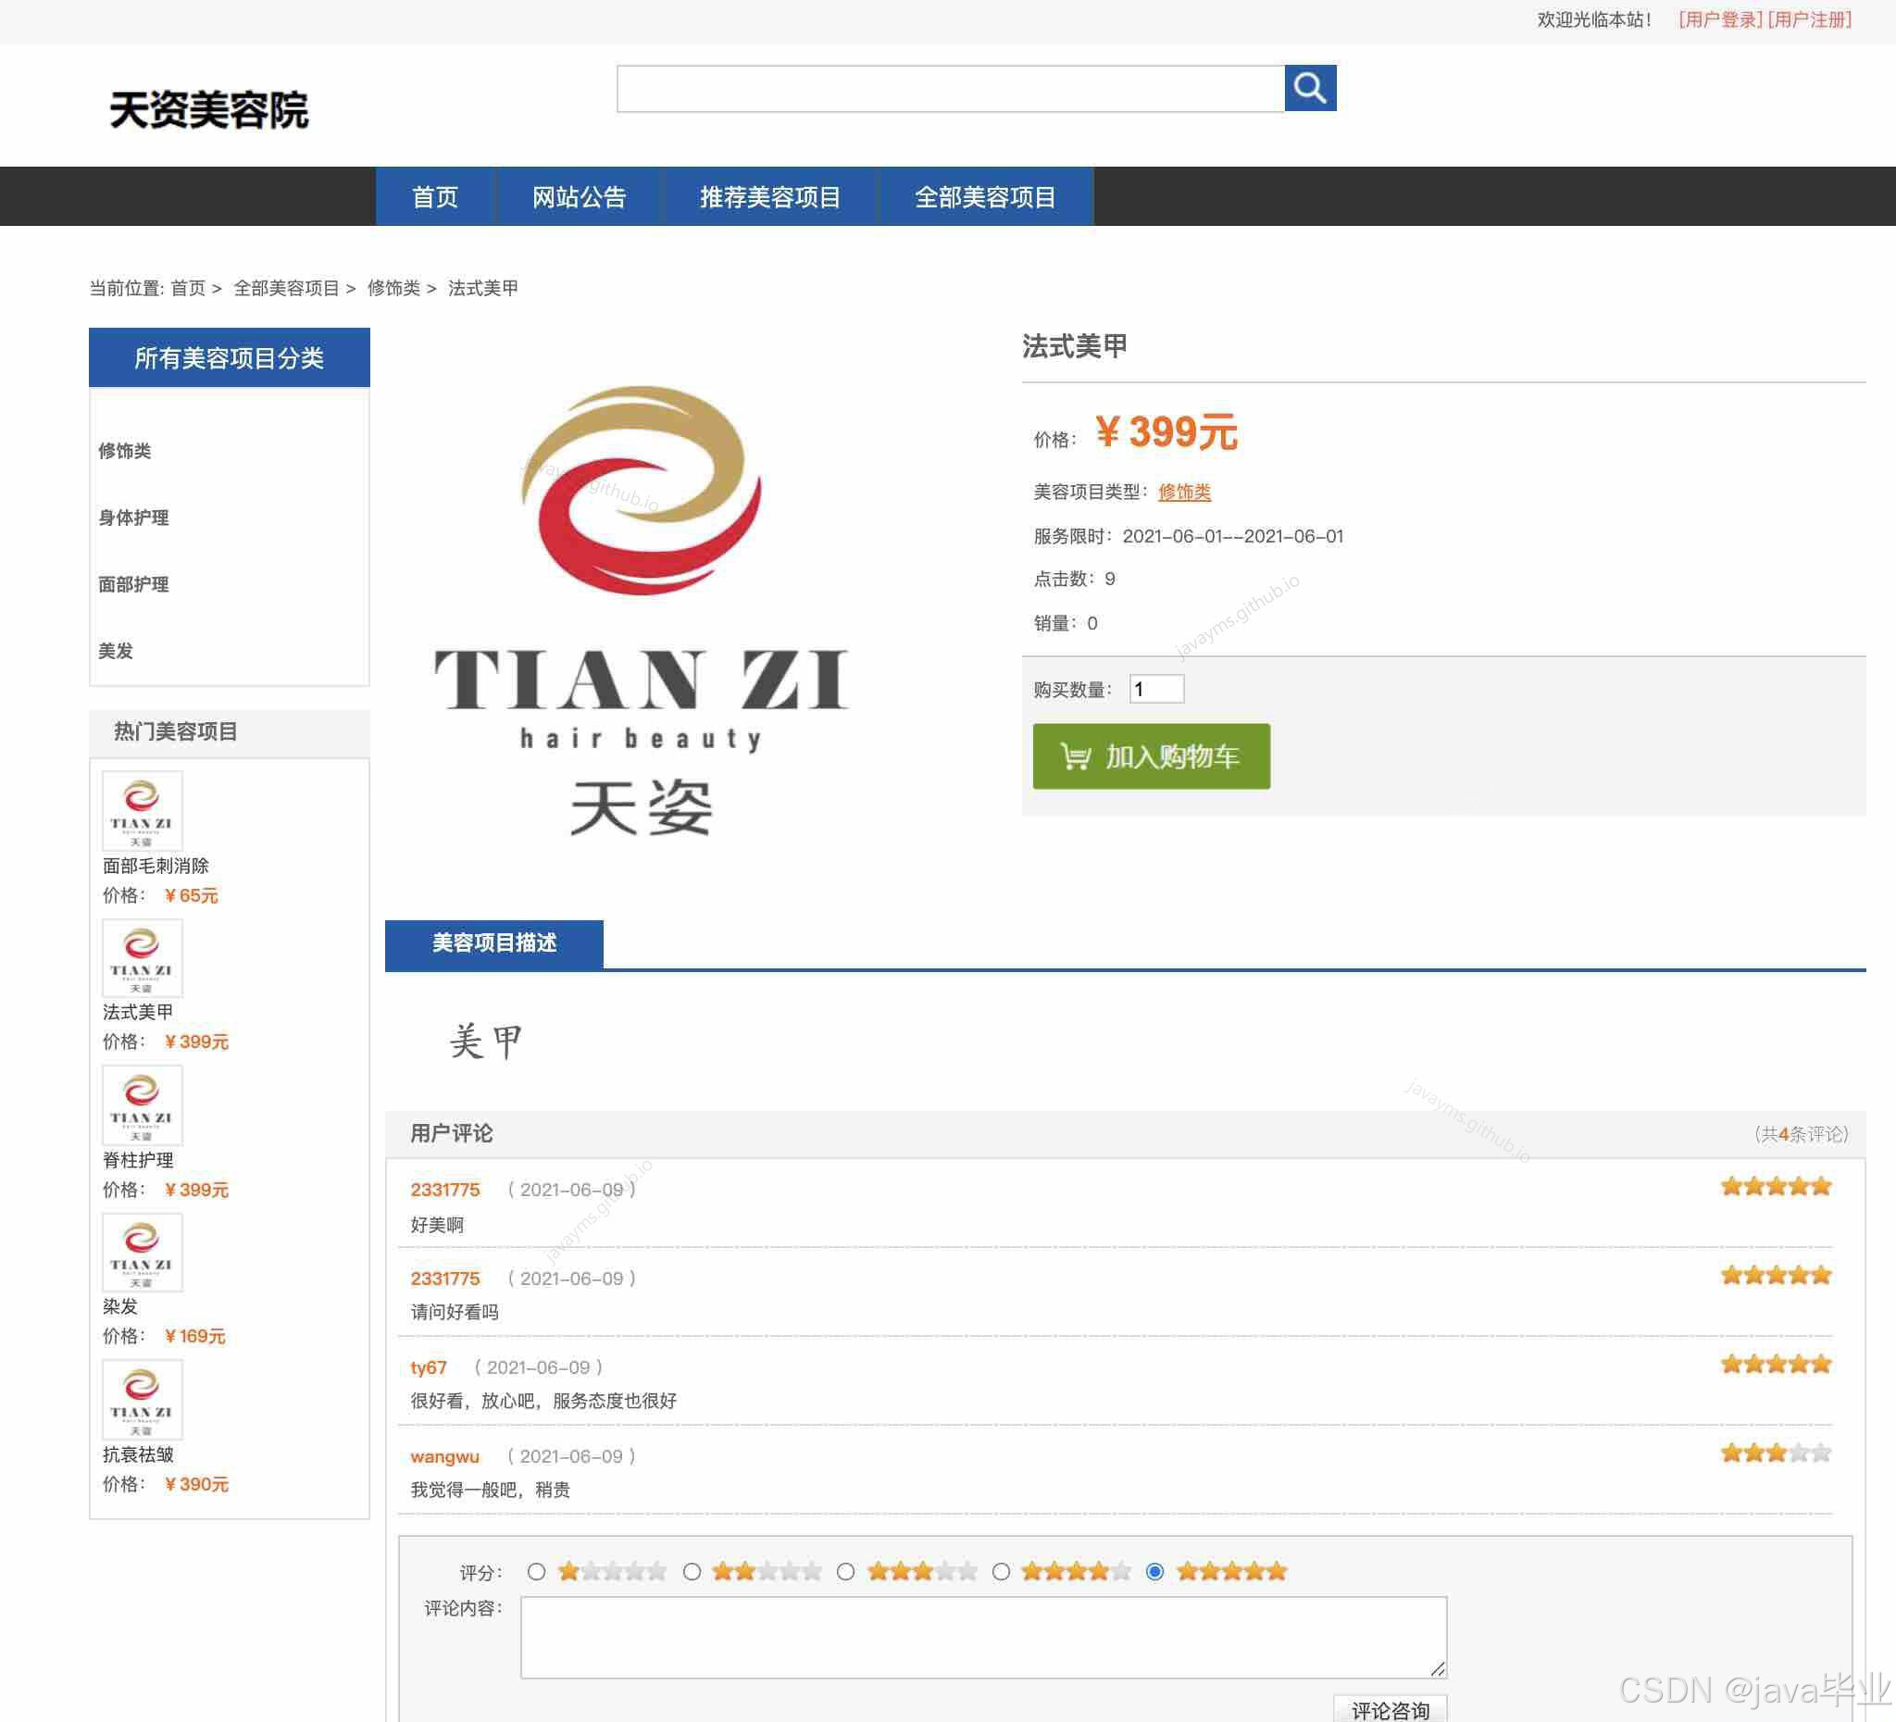Click reviewer name 2331775 on 好美啊 review
1896x1722 pixels.
point(445,1190)
